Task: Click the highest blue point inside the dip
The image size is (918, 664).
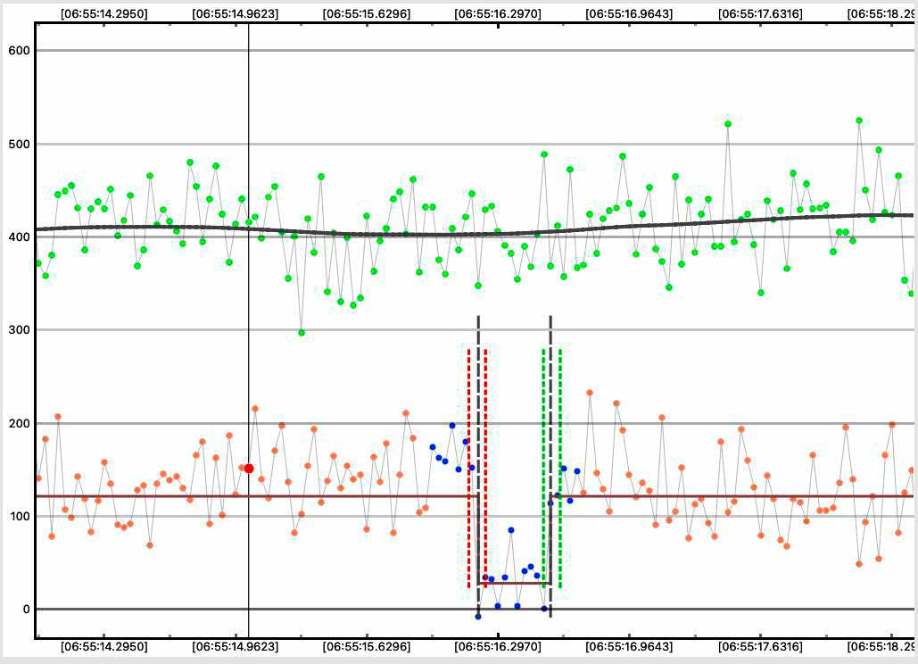Action: point(511,530)
